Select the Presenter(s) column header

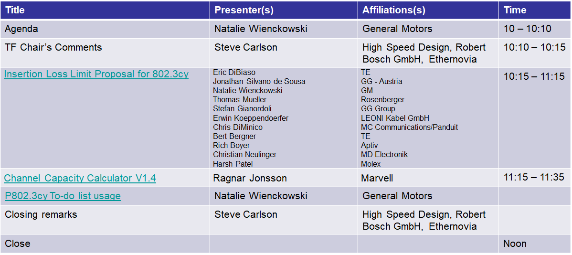(x=284, y=10)
